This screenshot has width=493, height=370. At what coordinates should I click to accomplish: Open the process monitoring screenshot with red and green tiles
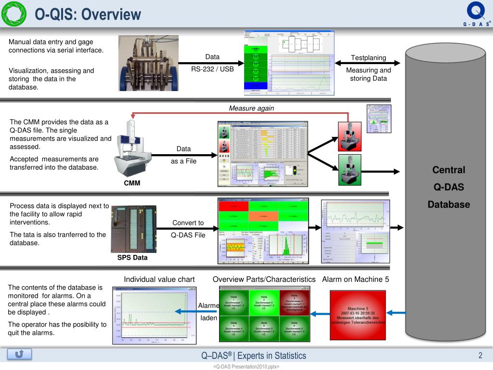[x=263, y=231]
